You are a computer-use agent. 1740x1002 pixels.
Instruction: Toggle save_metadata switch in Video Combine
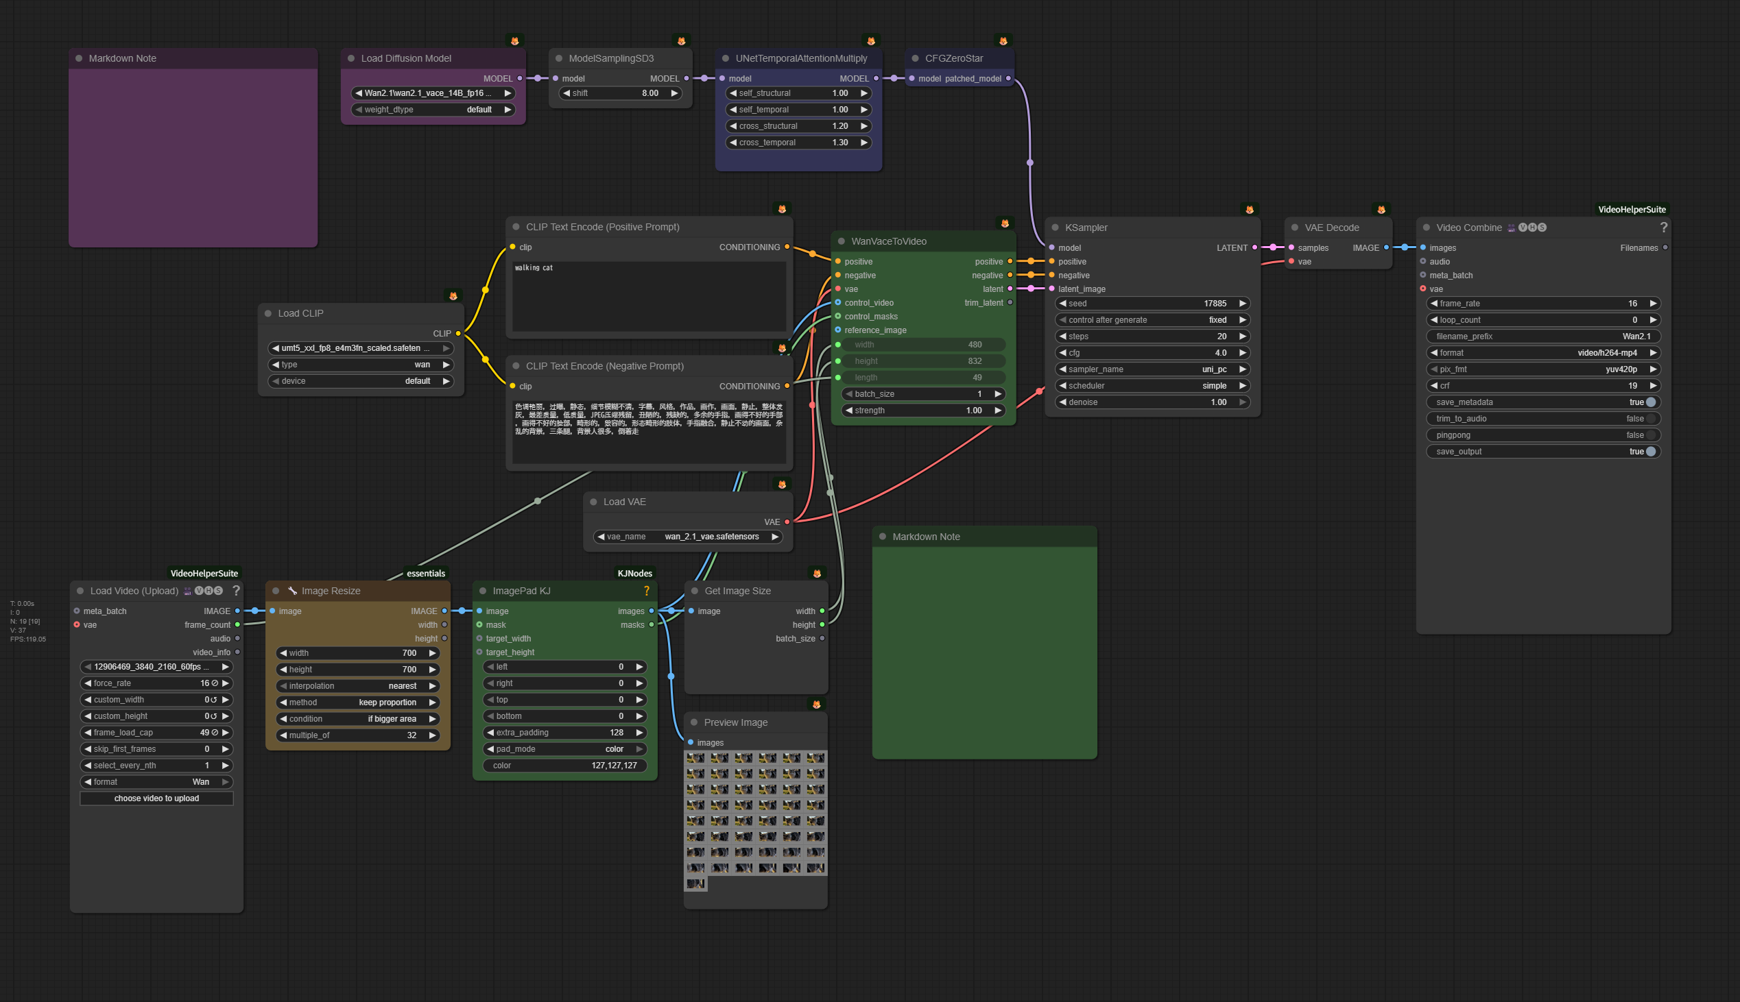tap(1649, 402)
